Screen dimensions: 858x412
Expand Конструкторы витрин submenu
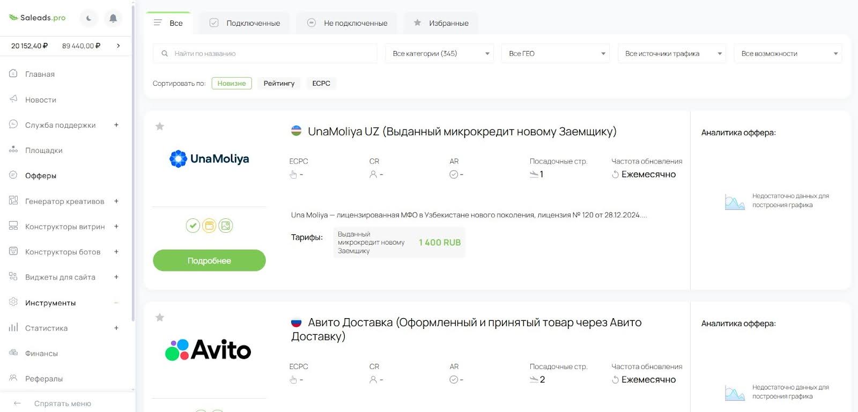point(116,226)
